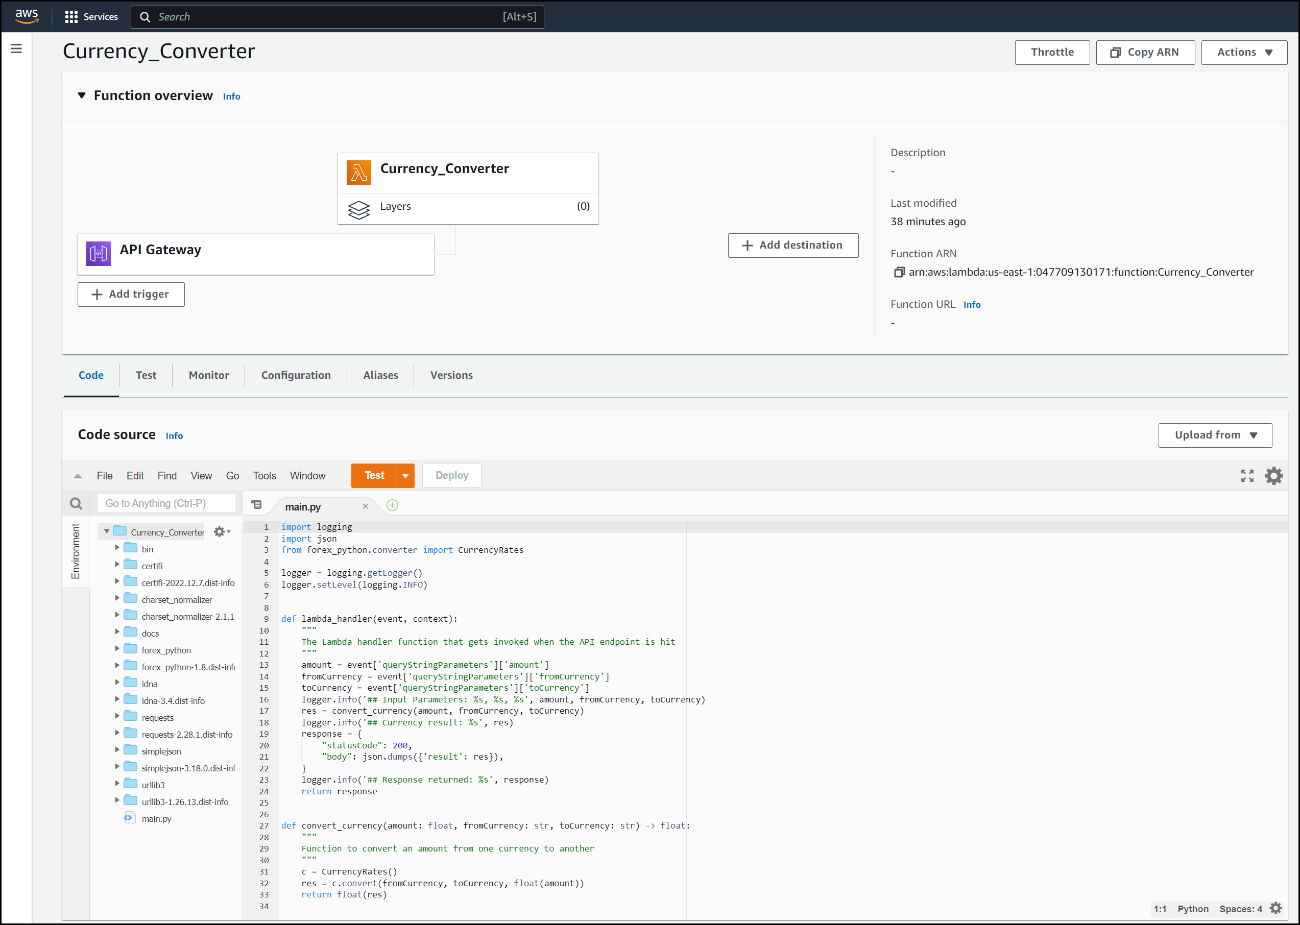This screenshot has height=925, width=1300.
Task: Switch to the Monitor tab
Action: point(208,375)
